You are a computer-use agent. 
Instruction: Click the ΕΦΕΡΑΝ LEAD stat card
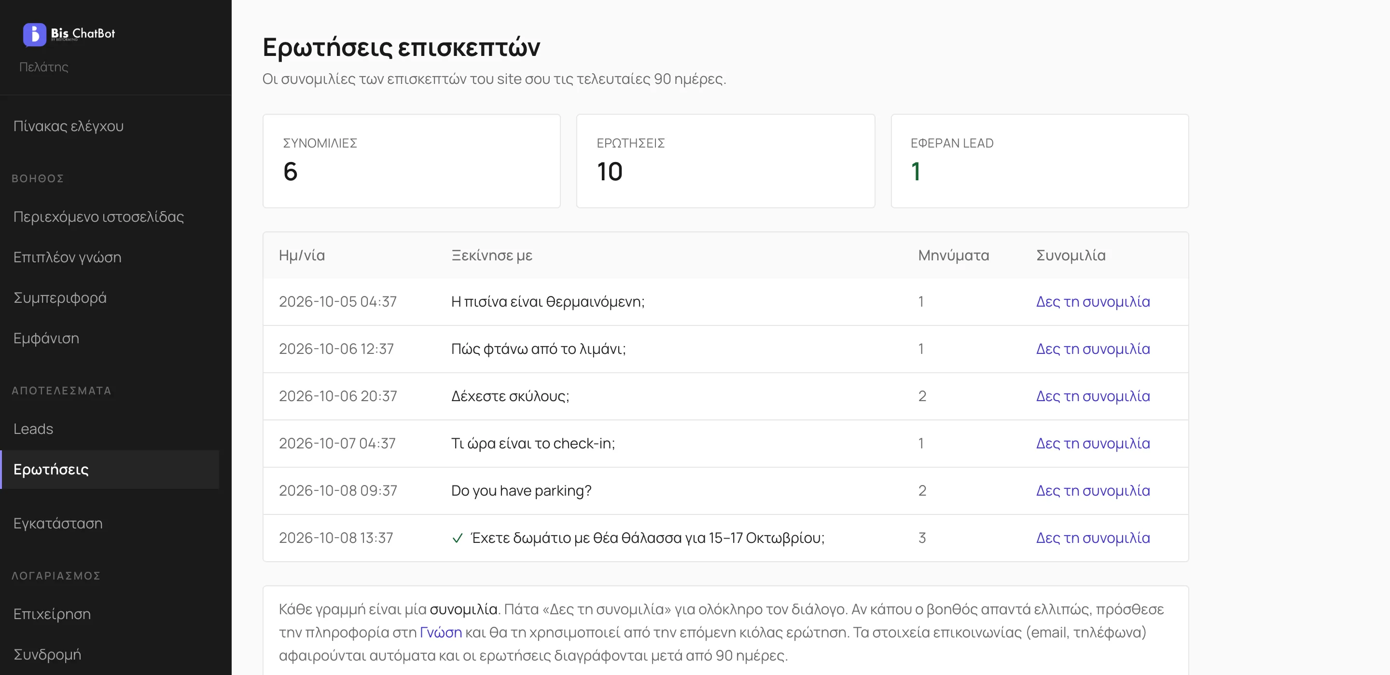tap(1040, 161)
